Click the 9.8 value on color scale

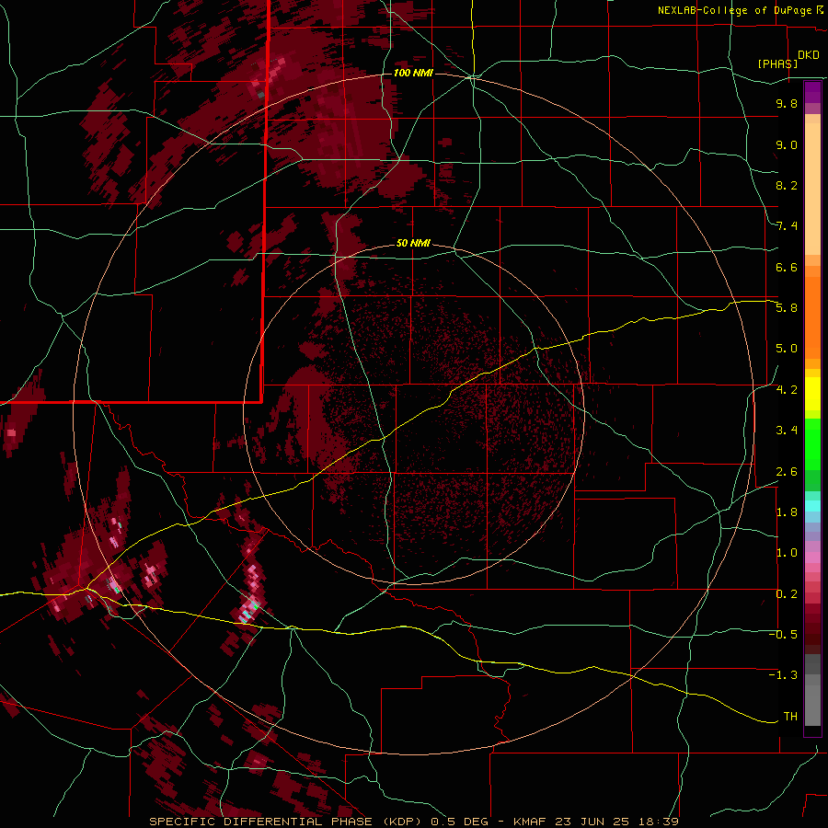point(787,103)
